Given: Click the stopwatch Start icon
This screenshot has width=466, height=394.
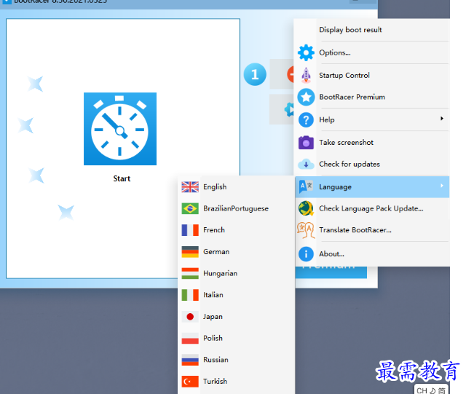Looking at the screenshot, I should click(x=120, y=129).
